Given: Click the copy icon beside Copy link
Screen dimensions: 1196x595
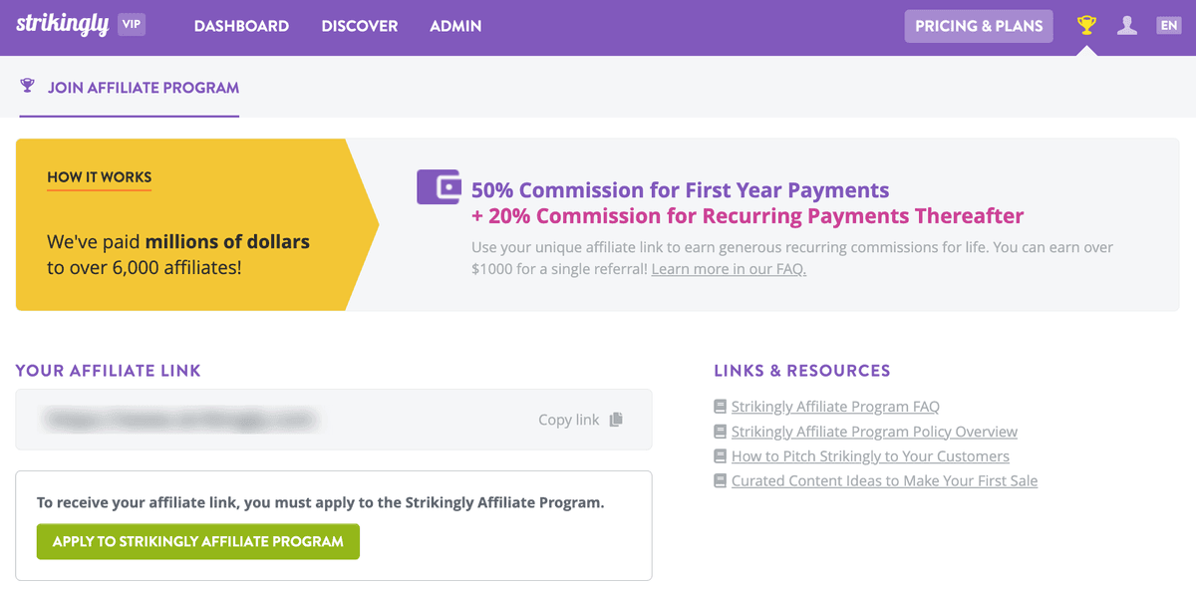Looking at the screenshot, I should click(x=616, y=420).
